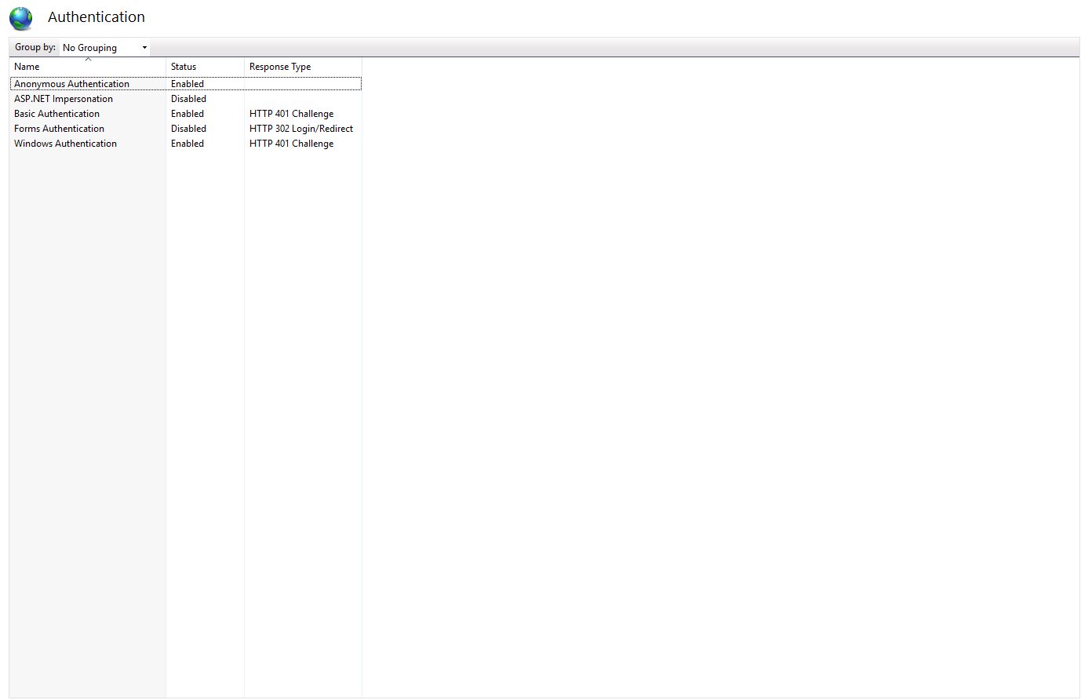Click Enabled status of Basic Authentication
Viewport: 1081px width, 700px height.
[187, 114]
